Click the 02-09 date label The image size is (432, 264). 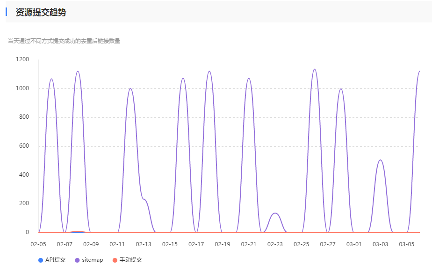[x=91, y=244]
